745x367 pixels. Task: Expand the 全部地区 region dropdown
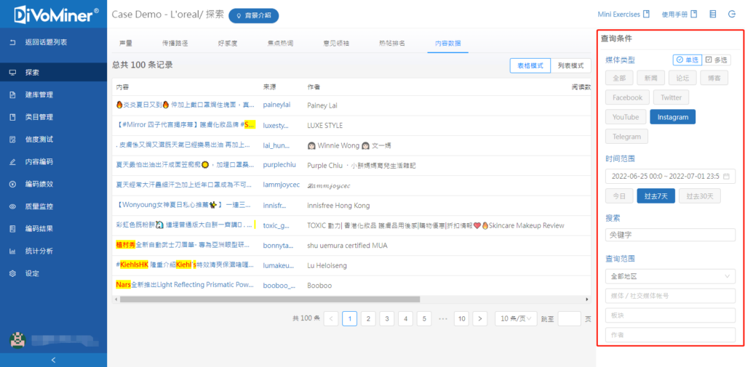coord(670,276)
